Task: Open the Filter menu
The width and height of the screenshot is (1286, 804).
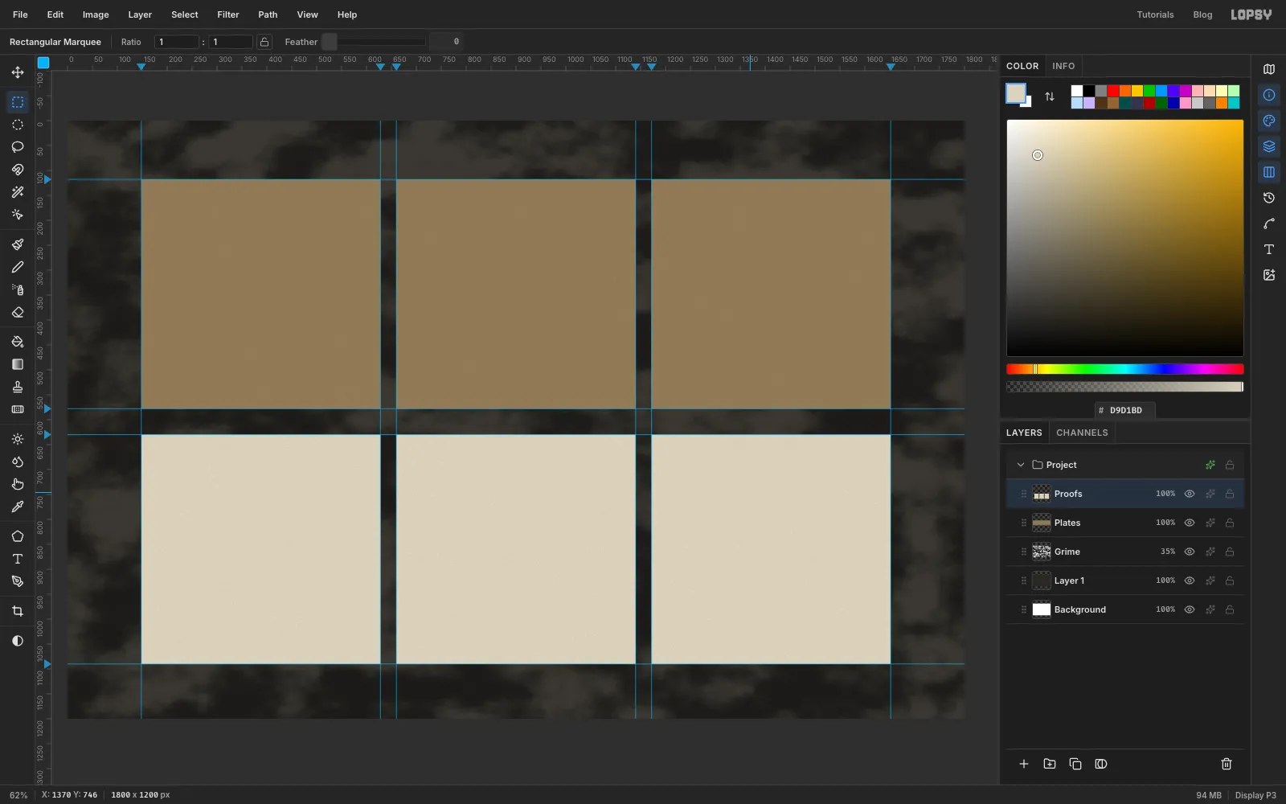Action: (228, 14)
